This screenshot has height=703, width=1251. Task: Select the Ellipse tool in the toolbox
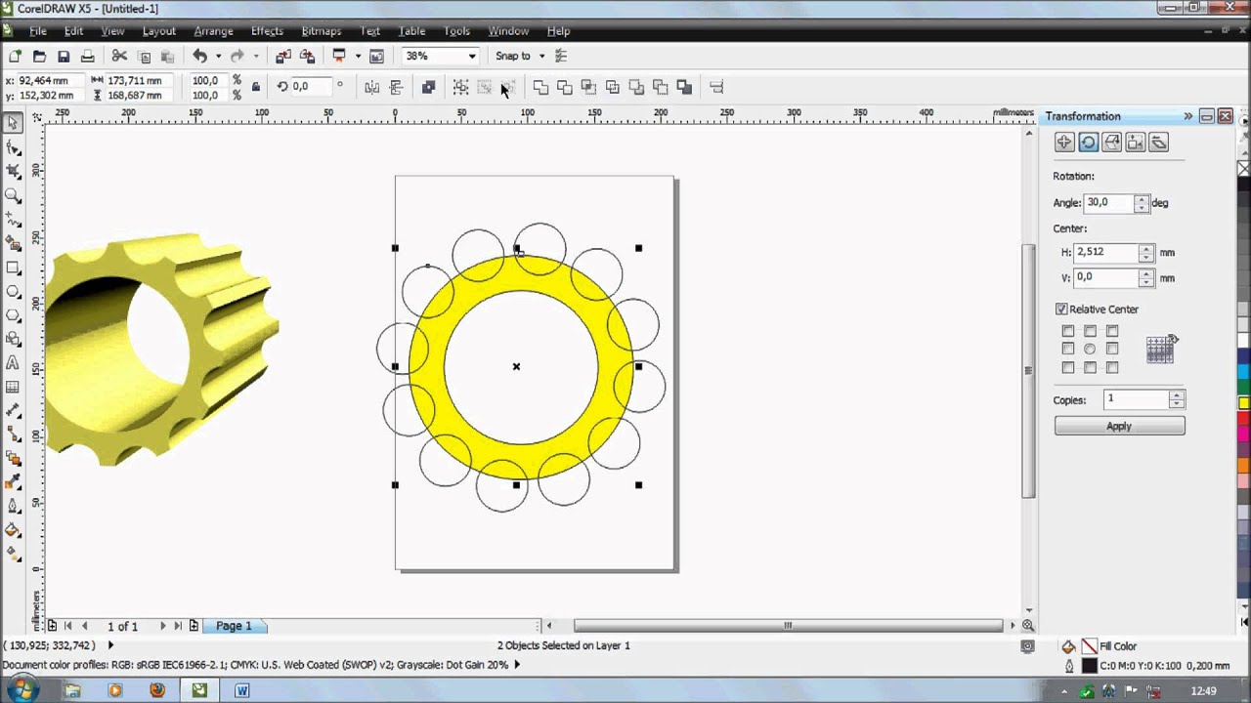(x=13, y=291)
